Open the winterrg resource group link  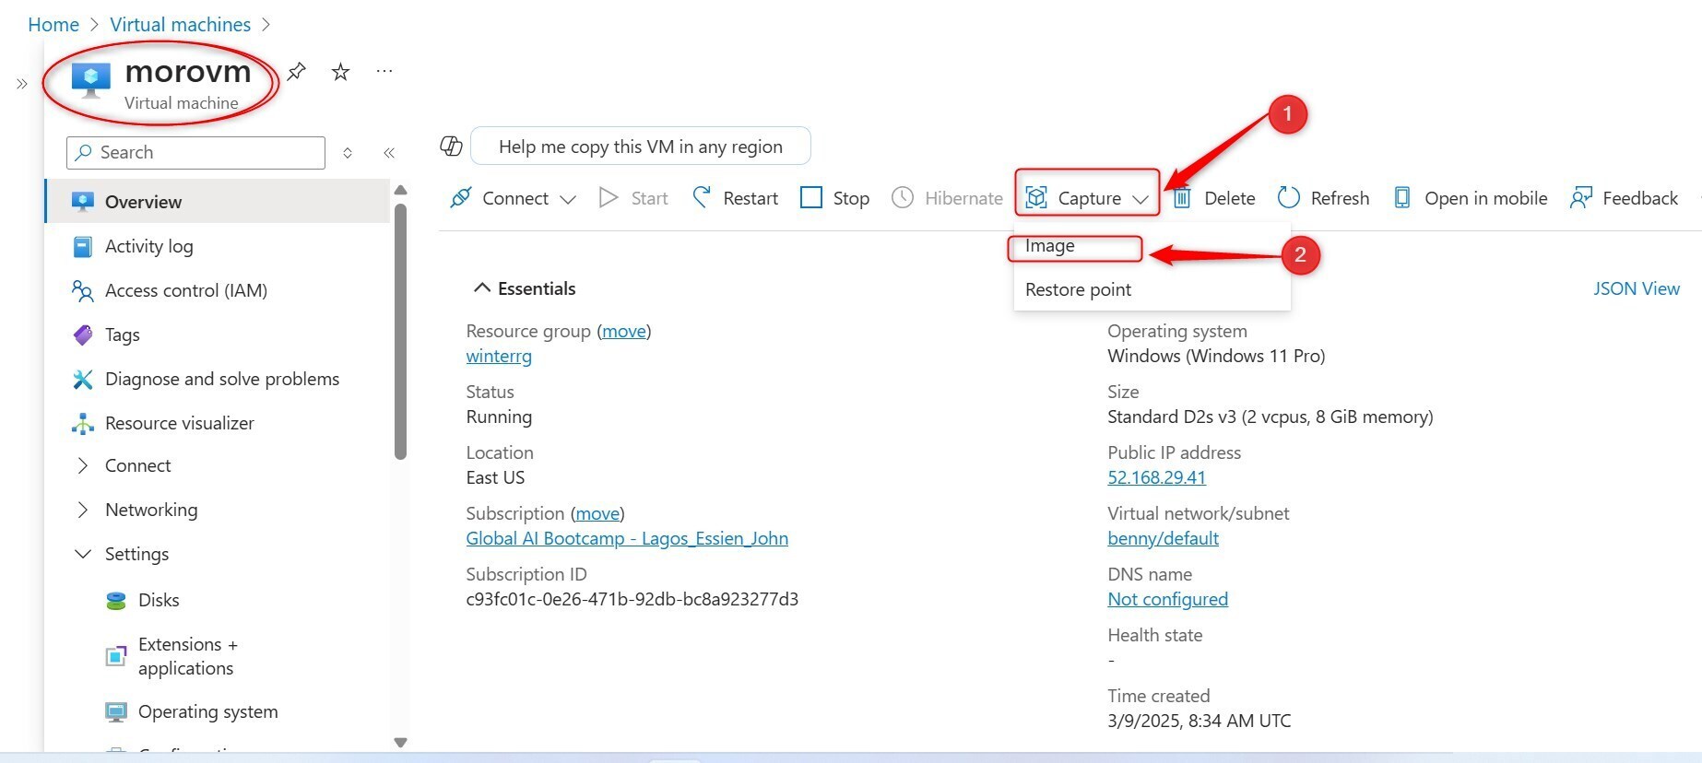click(x=499, y=356)
